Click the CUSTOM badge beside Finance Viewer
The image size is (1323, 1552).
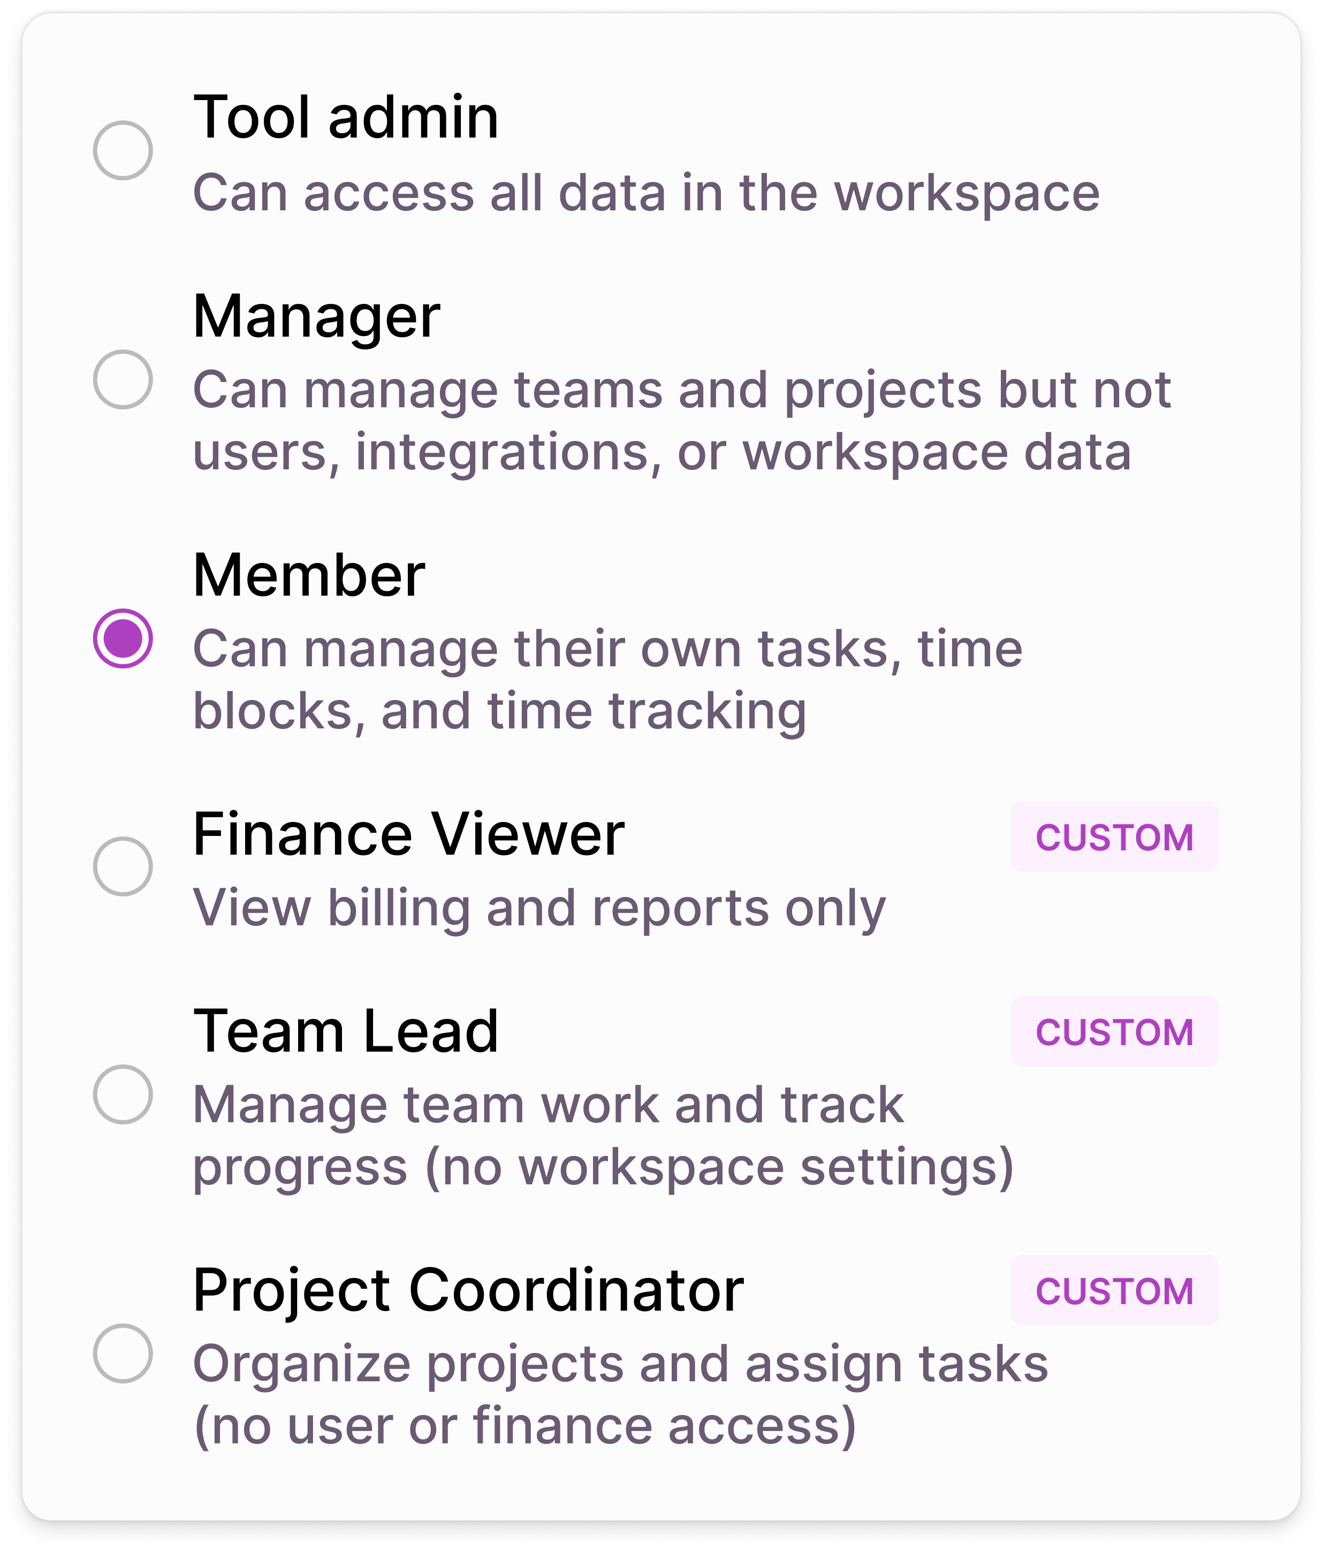coord(1115,838)
